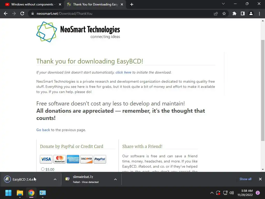Open File Explorer from taskbar
This screenshot has height=199, width=265.
click(x=20, y=193)
